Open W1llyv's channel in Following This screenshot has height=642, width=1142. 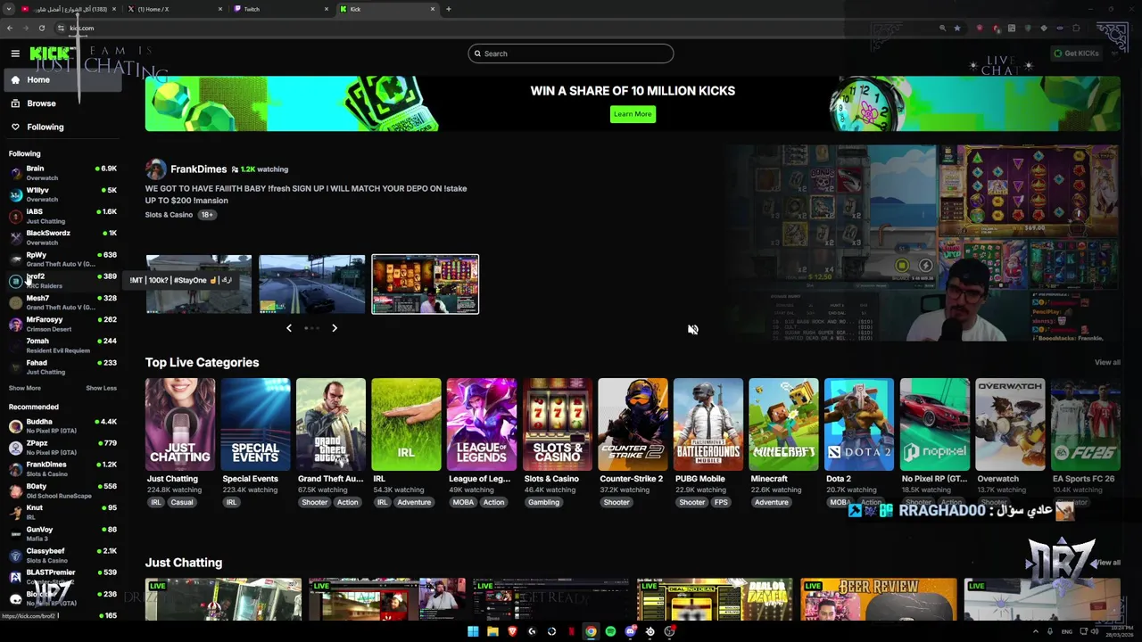(x=61, y=193)
